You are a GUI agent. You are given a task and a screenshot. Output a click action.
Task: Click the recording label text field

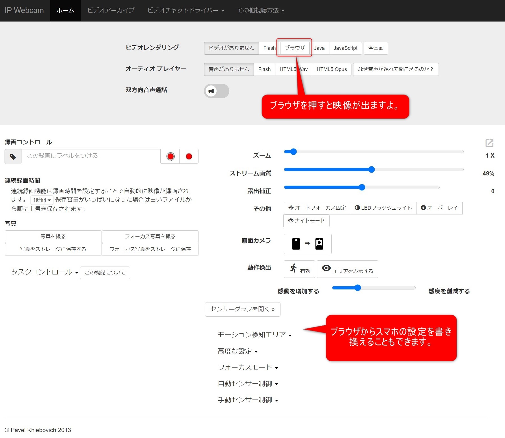(91, 156)
